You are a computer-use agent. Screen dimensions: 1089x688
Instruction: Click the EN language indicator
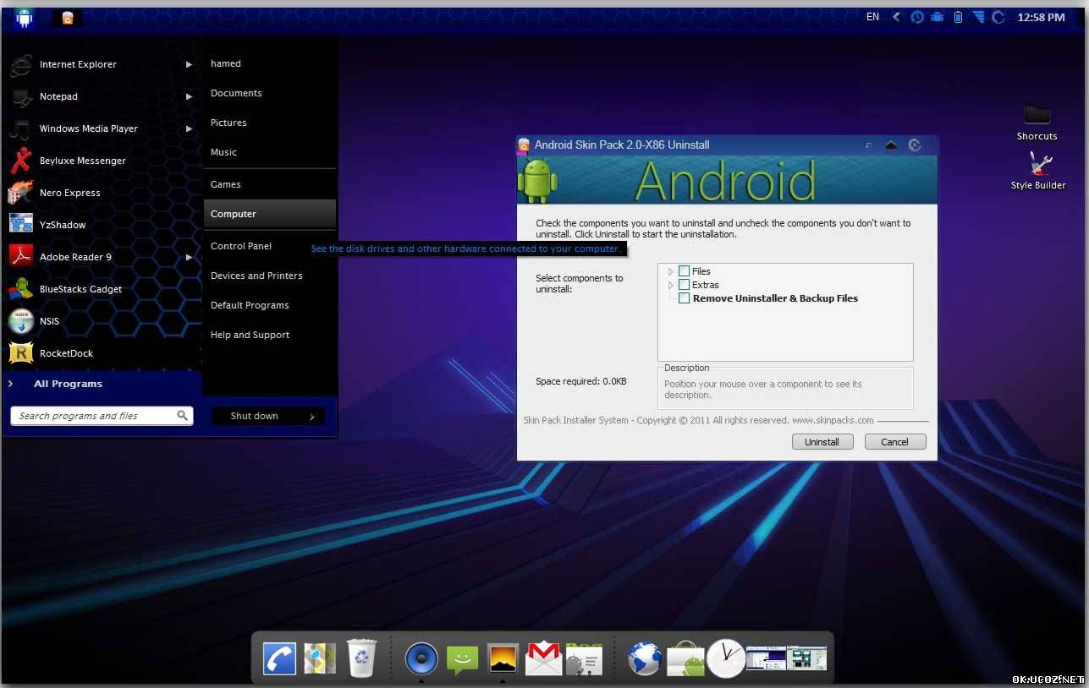(873, 17)
